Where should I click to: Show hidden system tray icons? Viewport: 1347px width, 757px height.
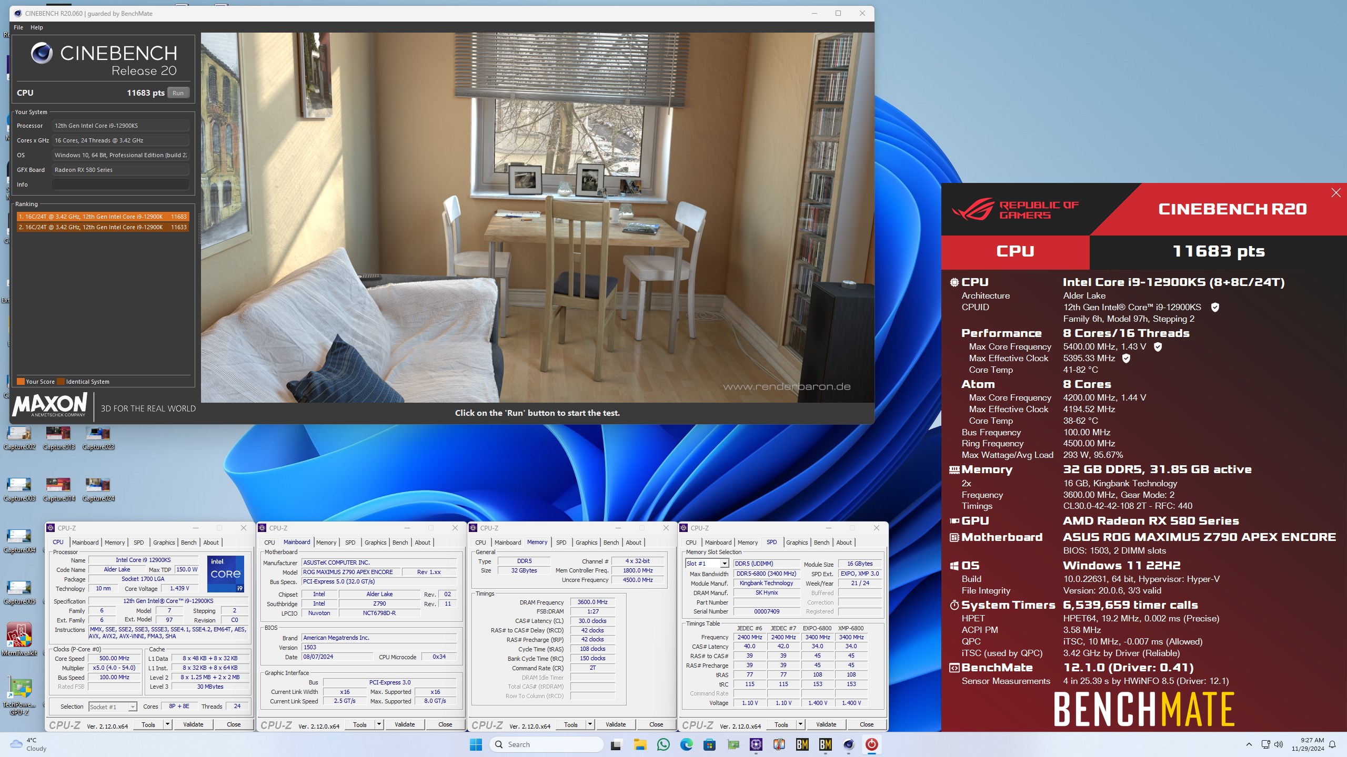coord(1249,744)
